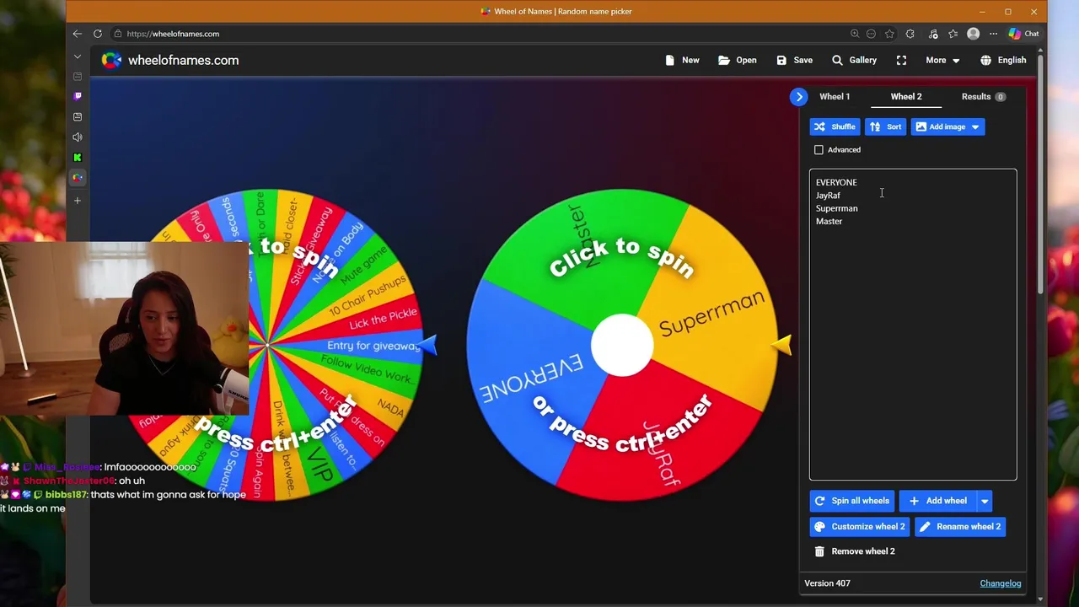Open a saved wheel with Open
The width and height of the screenshot is (1079, 607).
tap(737, 61)
